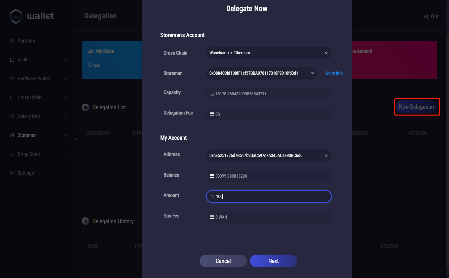Expand the Cross Chain sidebar arrow
Image resolution: width=449 pixels, height=278 pixels.
click(65, 98)
